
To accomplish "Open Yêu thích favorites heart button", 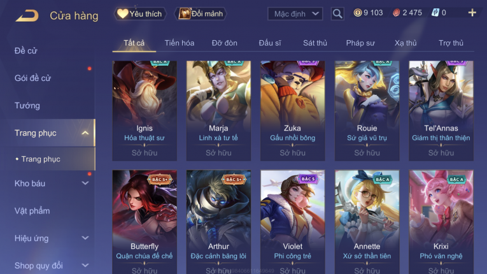I will (x=140, y=13).
